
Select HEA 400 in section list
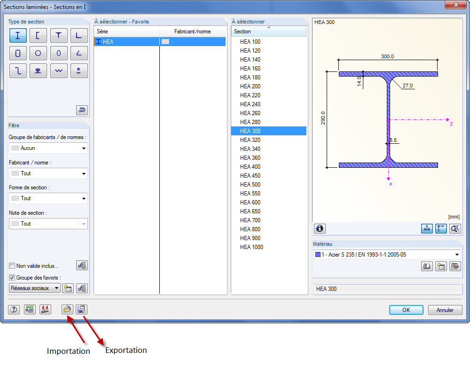coord(269,166)
